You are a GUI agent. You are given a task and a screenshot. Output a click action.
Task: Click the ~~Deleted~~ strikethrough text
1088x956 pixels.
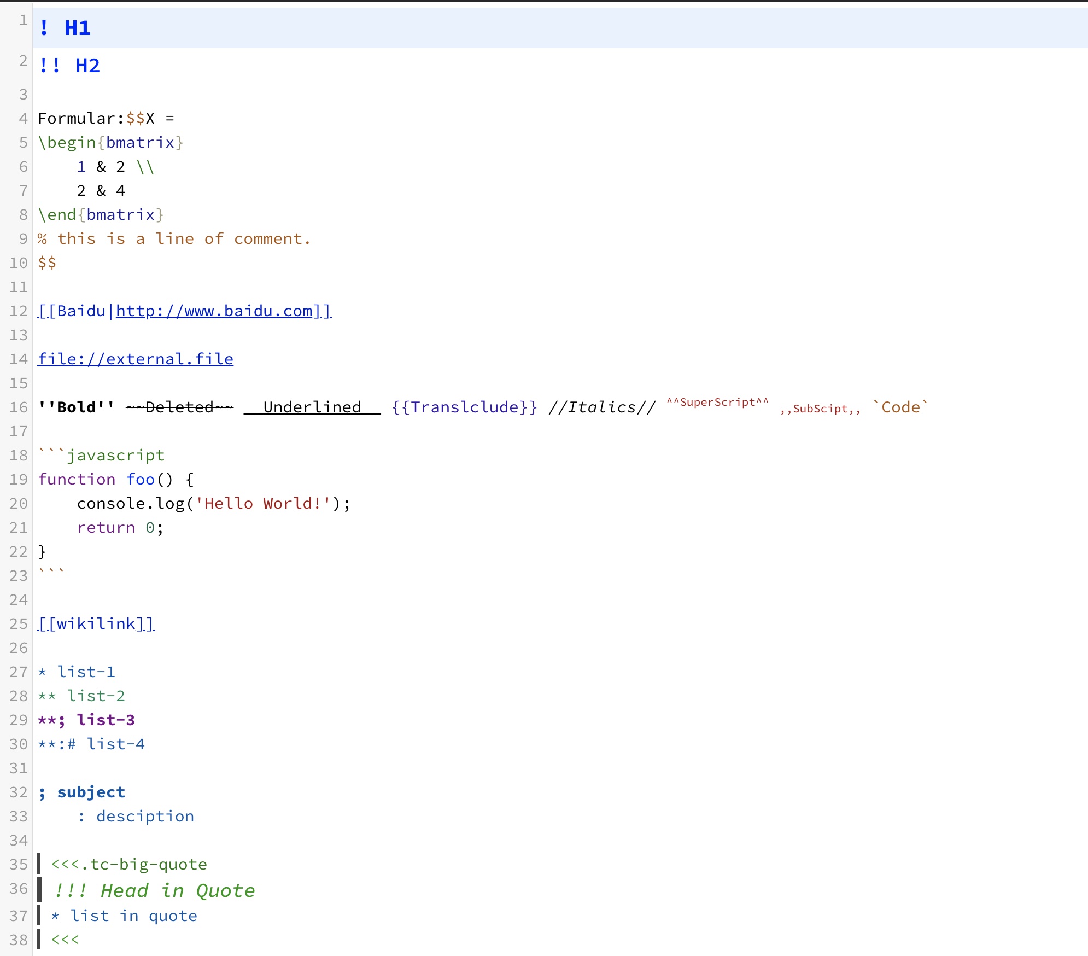[x=179, y=407]
